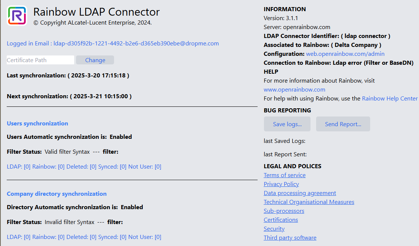Open the Privacy Policy link
This screenshot has width=419, height=246.
(281, 184)
